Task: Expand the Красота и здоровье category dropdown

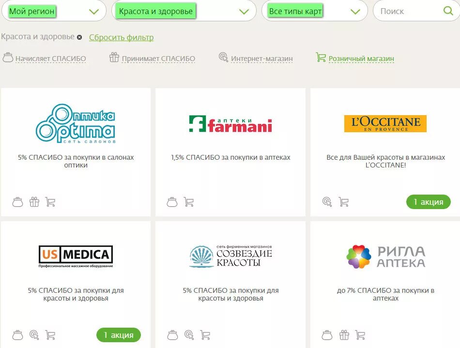Action: (184, 11)
